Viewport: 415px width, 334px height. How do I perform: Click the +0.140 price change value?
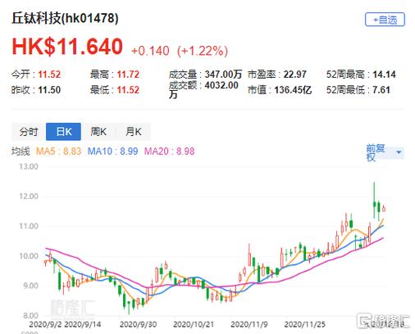tap(150, 51)
